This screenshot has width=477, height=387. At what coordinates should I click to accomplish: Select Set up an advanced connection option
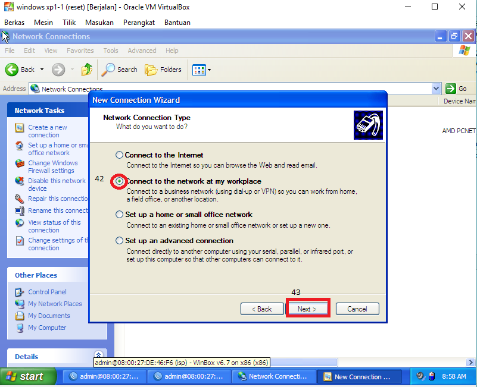pyautogui.click(x=119, y=241)
